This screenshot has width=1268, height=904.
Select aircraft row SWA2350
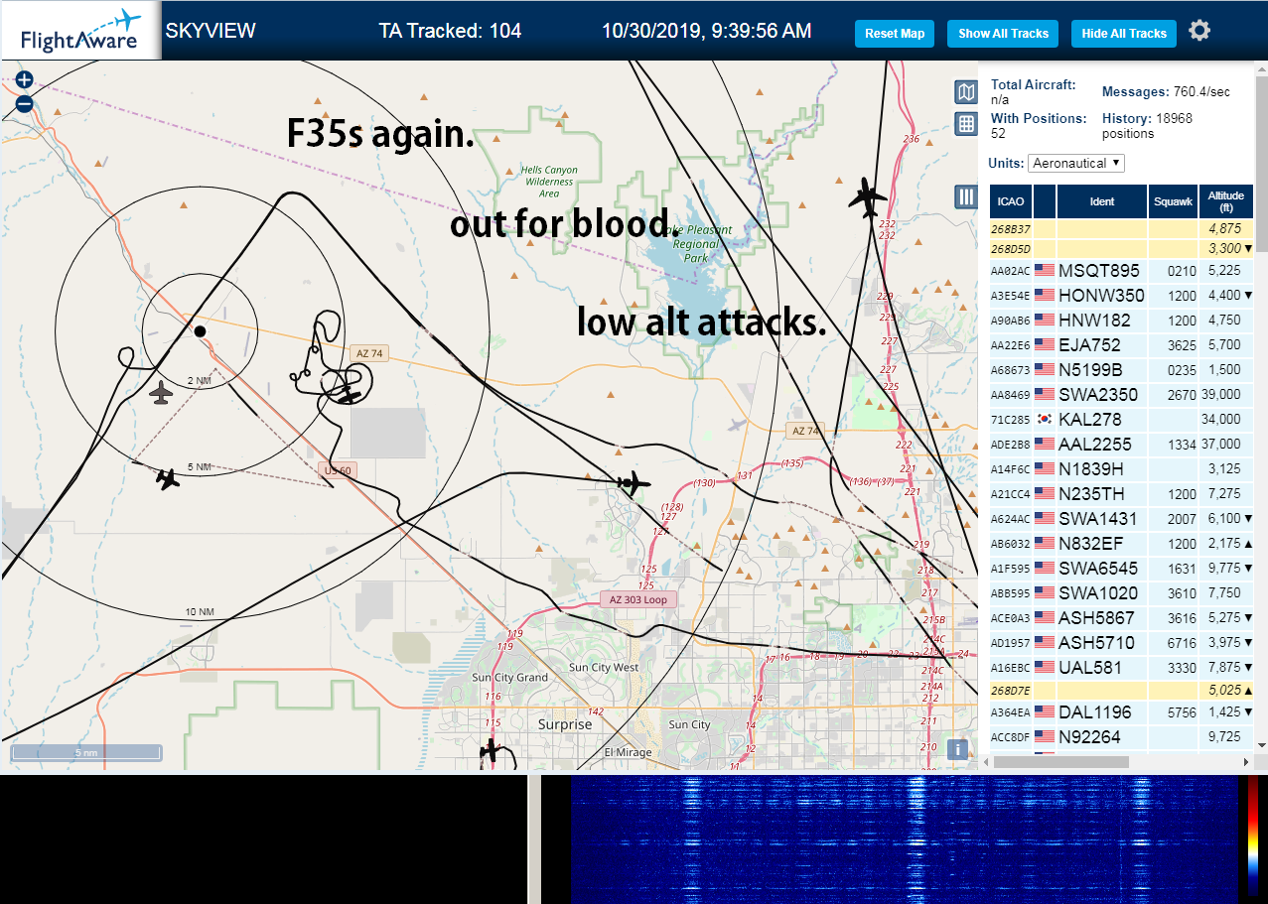(x=1121, y=394)
